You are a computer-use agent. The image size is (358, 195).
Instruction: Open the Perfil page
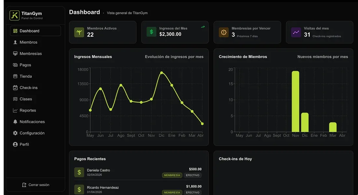pyautogui.click(x=35, y=144)
